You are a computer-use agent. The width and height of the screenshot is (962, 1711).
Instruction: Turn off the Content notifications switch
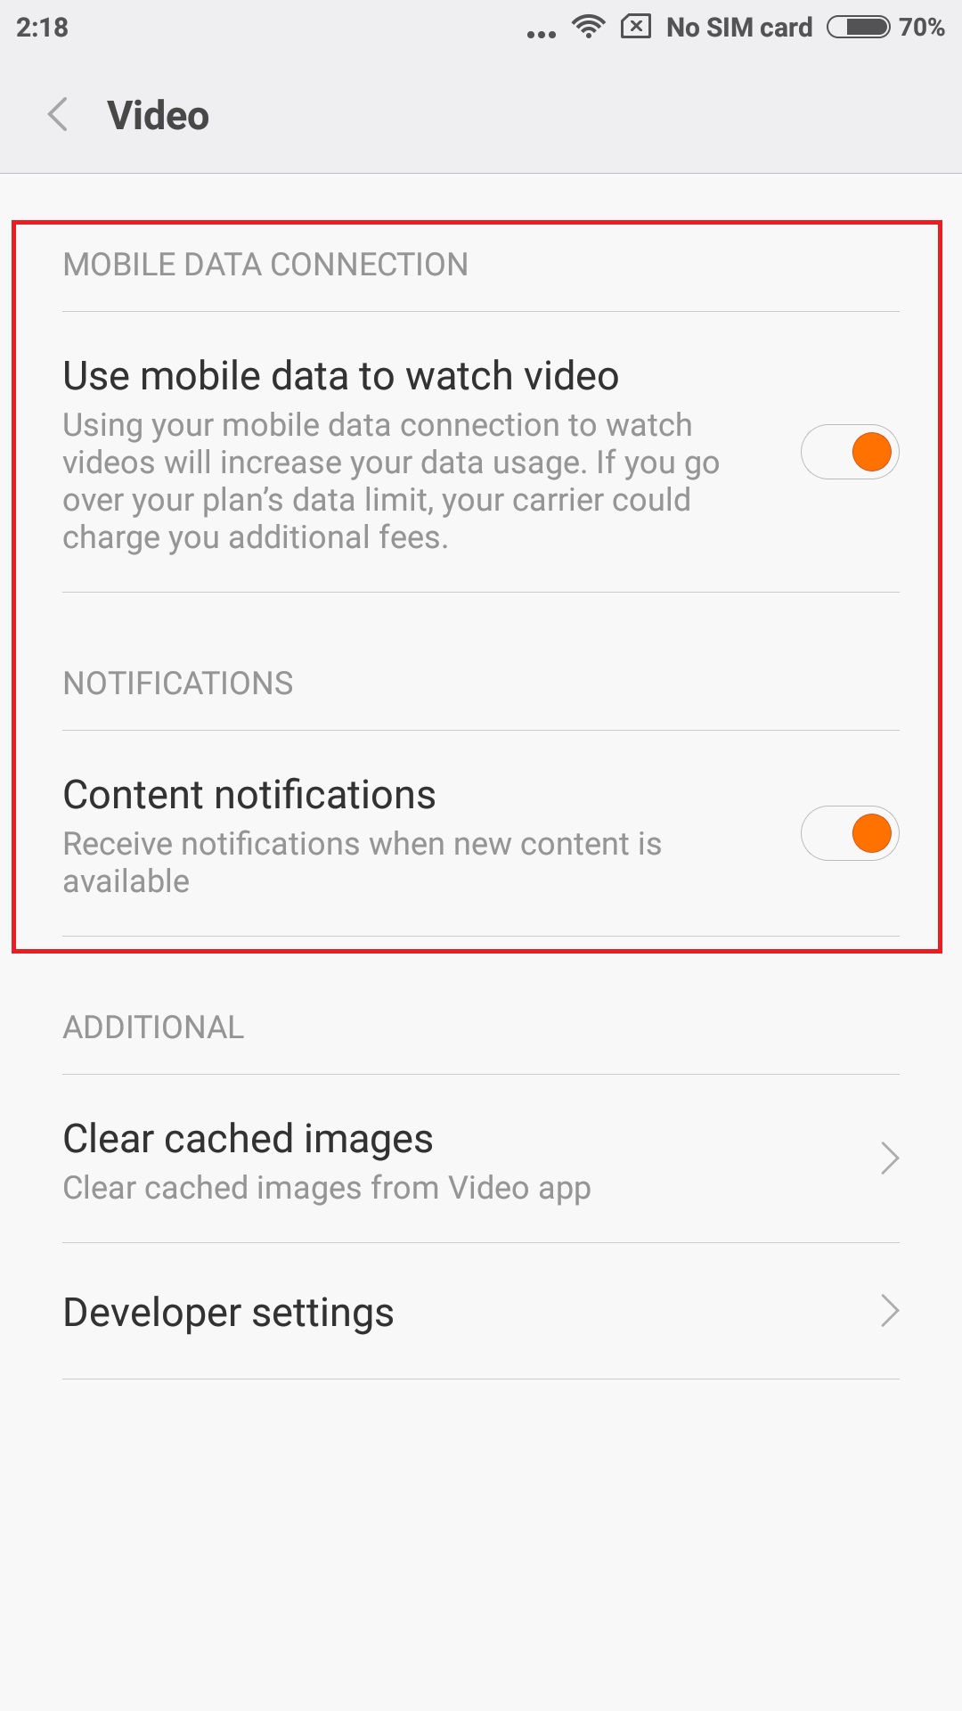[x=850, y=833]
